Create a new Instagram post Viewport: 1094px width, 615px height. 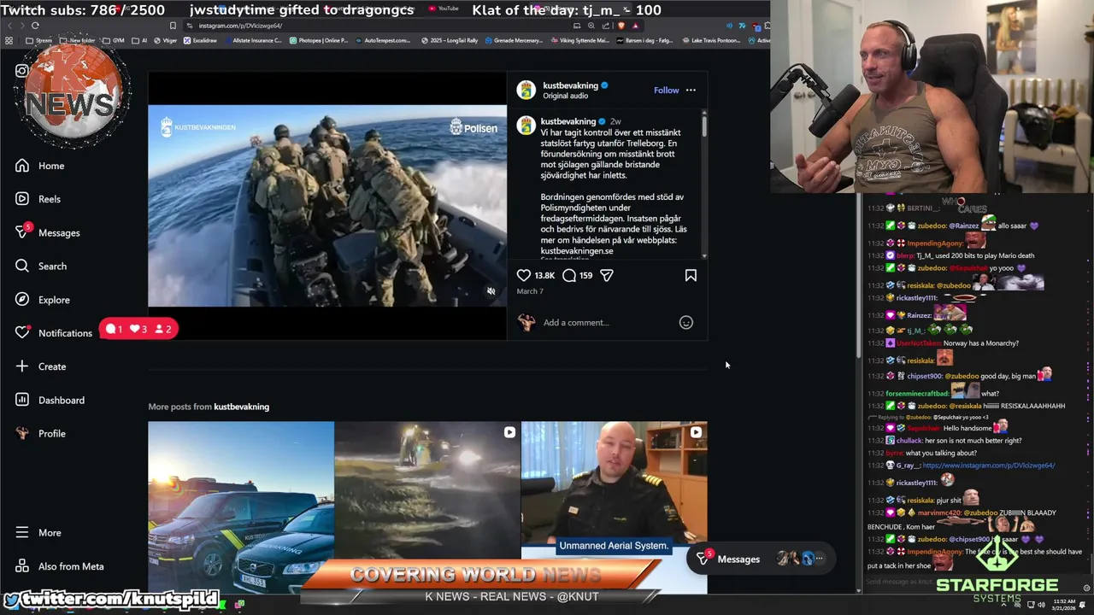point(41,366)
